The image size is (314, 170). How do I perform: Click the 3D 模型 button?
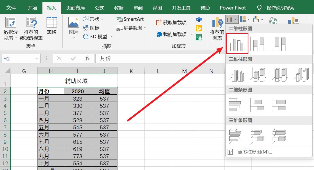[x=95, y=37]
